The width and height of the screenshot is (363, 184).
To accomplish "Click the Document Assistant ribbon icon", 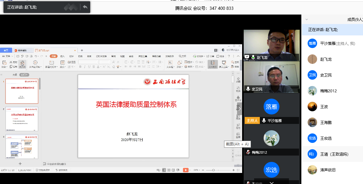I will [x=213, y=64].
